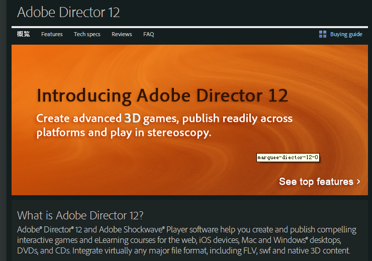Go to the Reviews tab
Viewport: 372px width, 261px height.
pos(122,34)
